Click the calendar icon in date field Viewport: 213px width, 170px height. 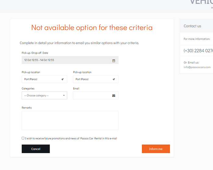click(114, 60)
